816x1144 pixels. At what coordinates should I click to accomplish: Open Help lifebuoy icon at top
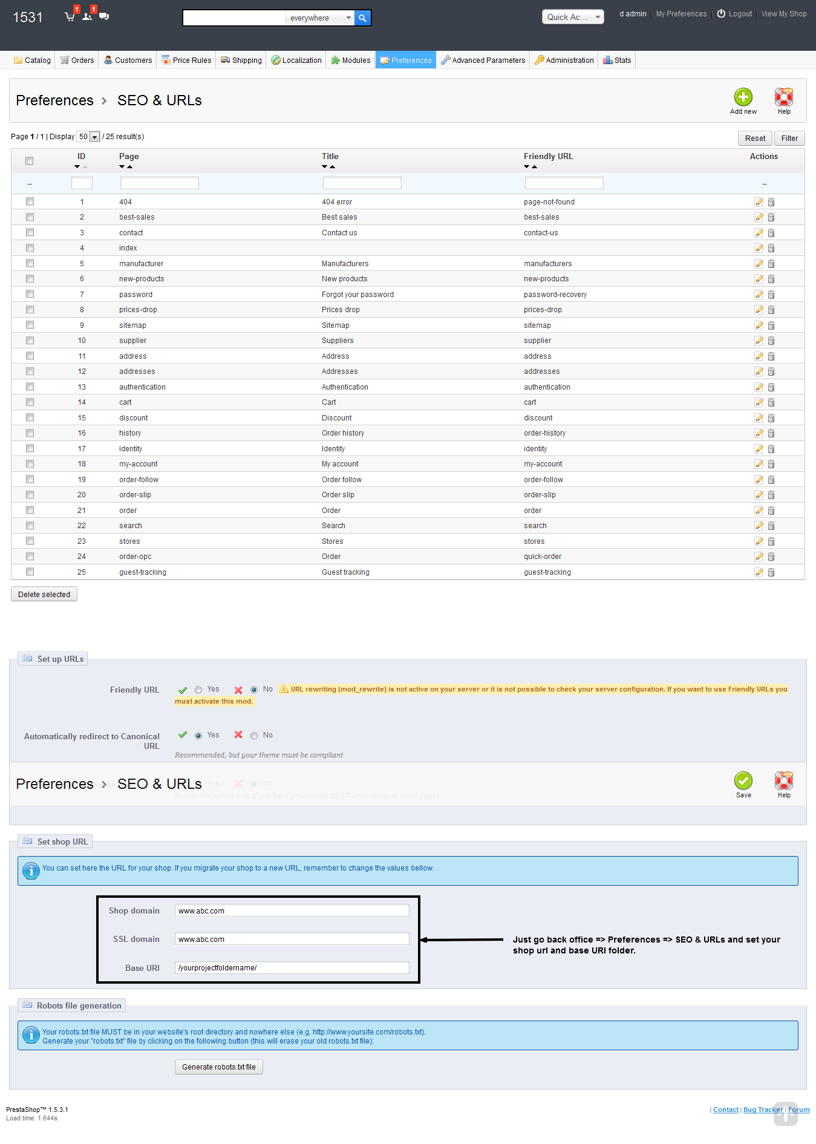click(x=784, y=97)
